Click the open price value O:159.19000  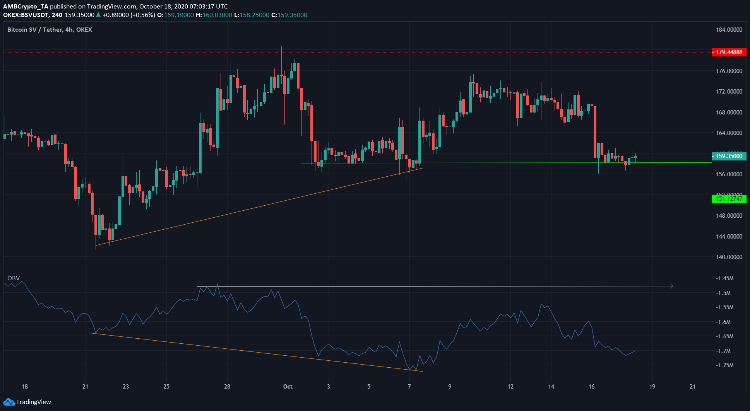click(175, 15)
